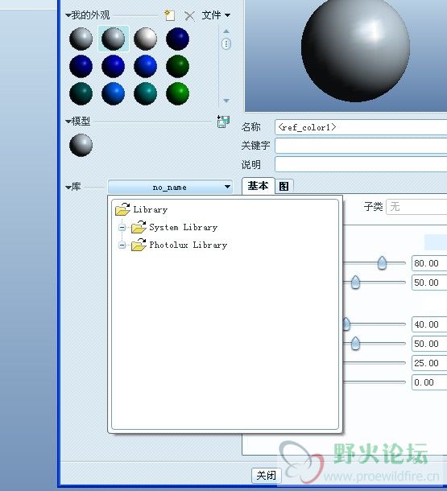The height and width of the screenshot is (491, 447).
Task: Select the bright green sphere appearance
Action: point(178,93)
